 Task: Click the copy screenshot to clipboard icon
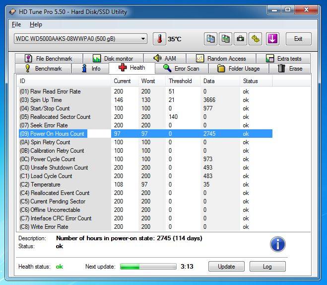point(225,39)
